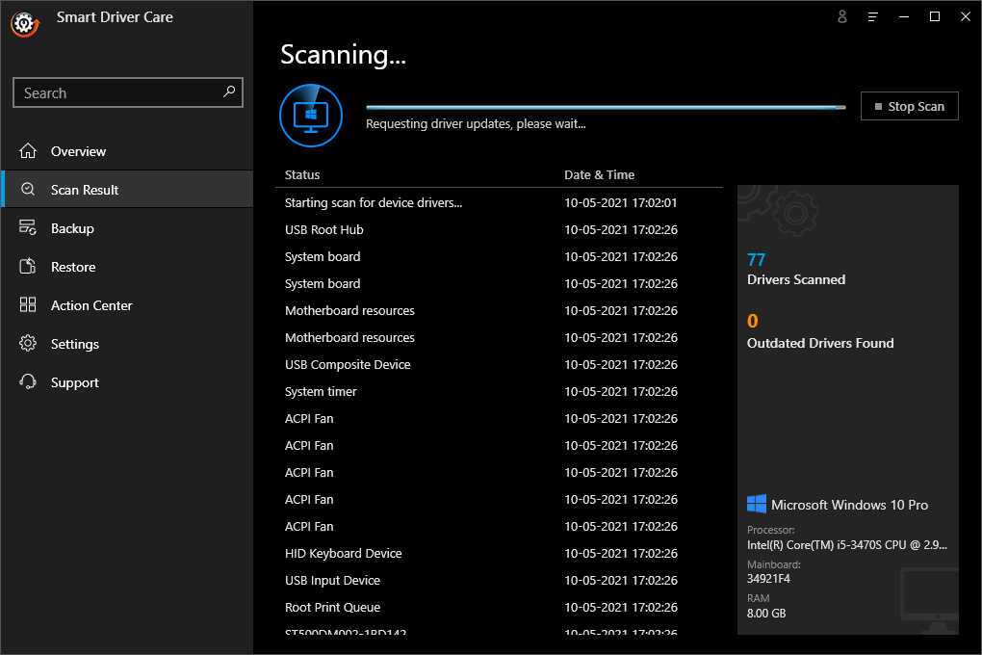Image resolution: width=982 pixels, height=655 pixels.
Task: Select the USB Root Hub log entry
Action: pyautogui.click(x=323, y=229)
